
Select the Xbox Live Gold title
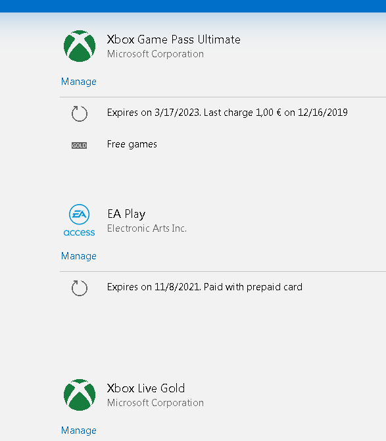tap(146, 388)
